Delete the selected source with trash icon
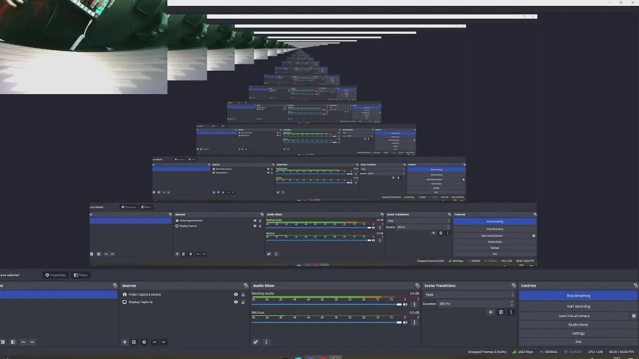639x359 pixels. (134, 342)
